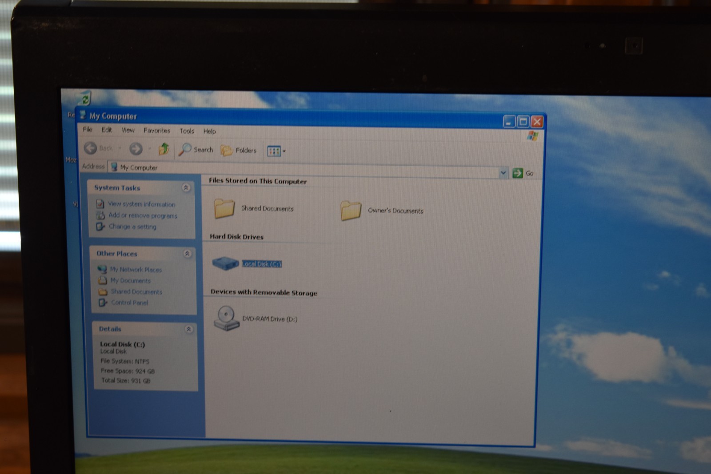Open Control Panel sidebar link

(x=129, y=303)
